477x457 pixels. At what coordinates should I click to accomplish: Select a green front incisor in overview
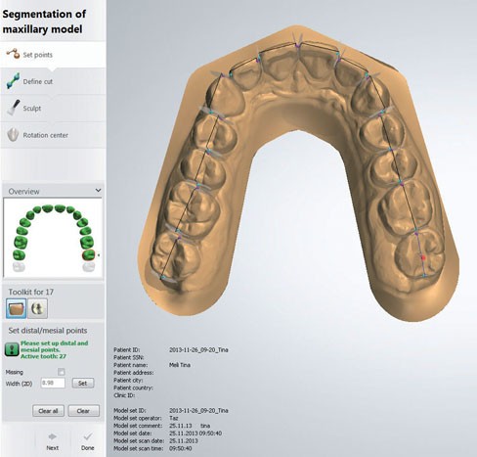pyautogui.click(x=48, y=208)
